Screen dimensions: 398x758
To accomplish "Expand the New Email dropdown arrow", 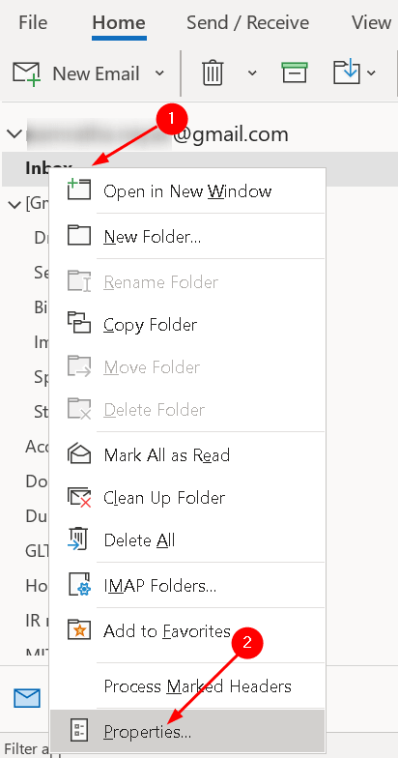I will [x=159, y=73].
